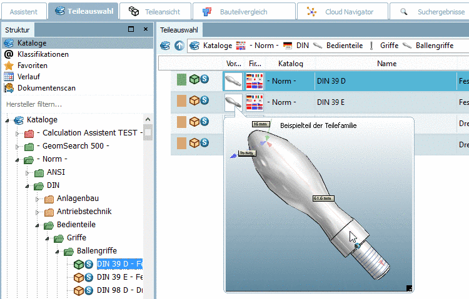Click DIN 39 D row flags icon

click(x=255, y=81)
